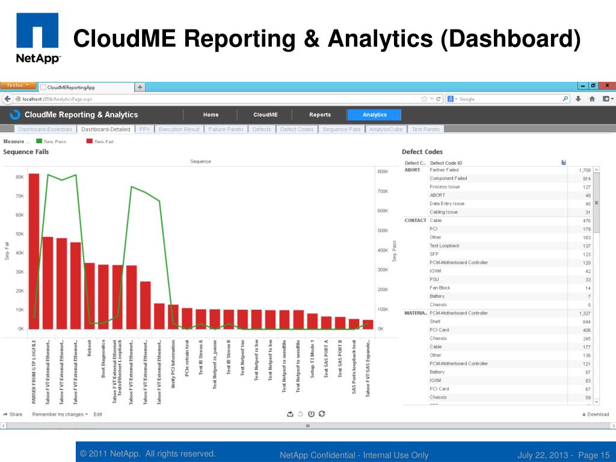Click the sort icon in Defect Codes header
This screenshot has height=462, width=616.
[x=564, y=162]
